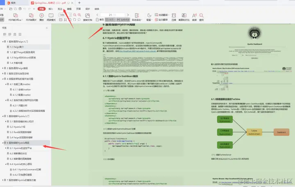The image size is (295, 187).
Task: Open the Protect ribbon tab
Action: pos(88,9)
